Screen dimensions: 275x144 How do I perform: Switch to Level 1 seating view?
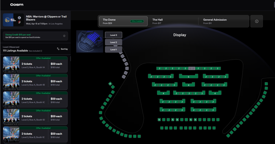point(113,49)
